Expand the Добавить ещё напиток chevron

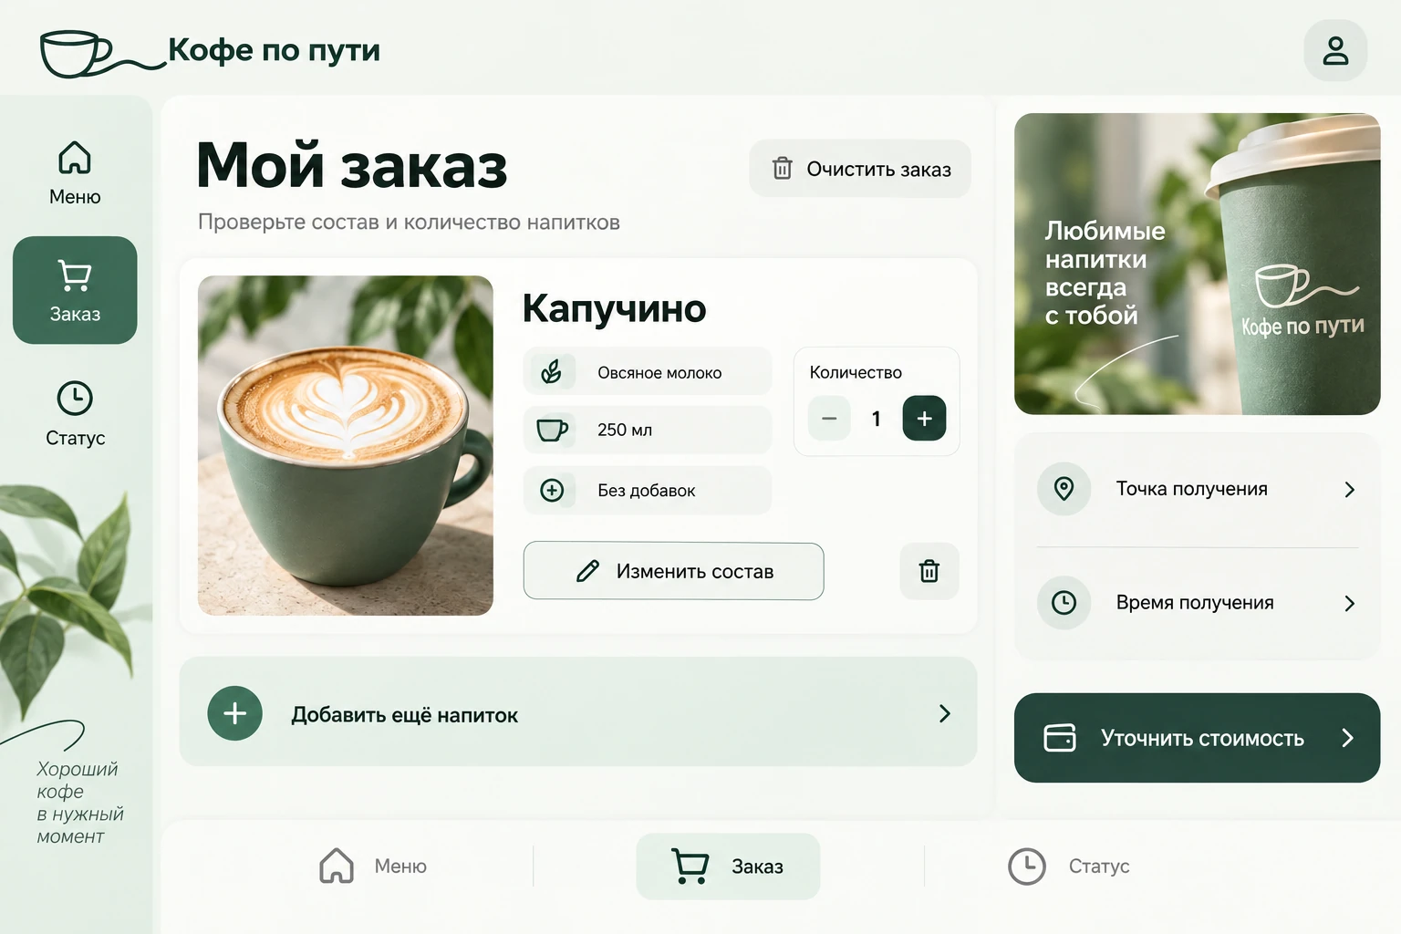[x=945, y=713]
